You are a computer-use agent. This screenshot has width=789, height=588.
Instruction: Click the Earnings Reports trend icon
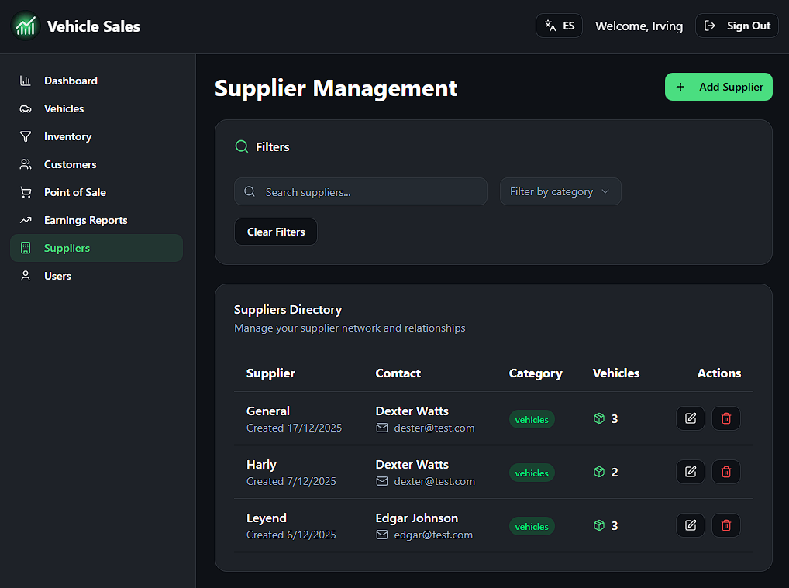[x=26, y=220]
